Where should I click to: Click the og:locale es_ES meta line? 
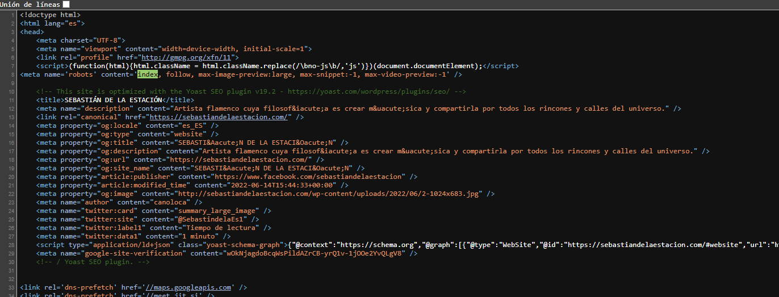tap(127, 126)
